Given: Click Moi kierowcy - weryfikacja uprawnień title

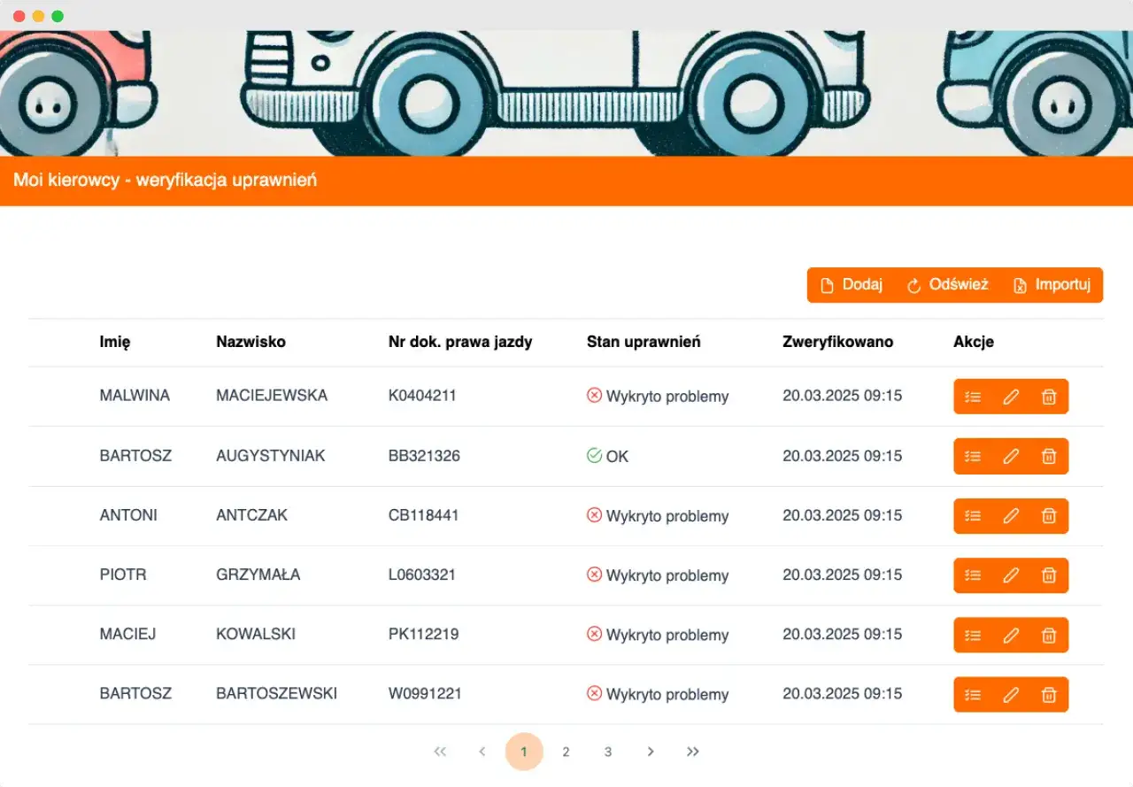Looking at the screenshot, I should tap(166, 180).
